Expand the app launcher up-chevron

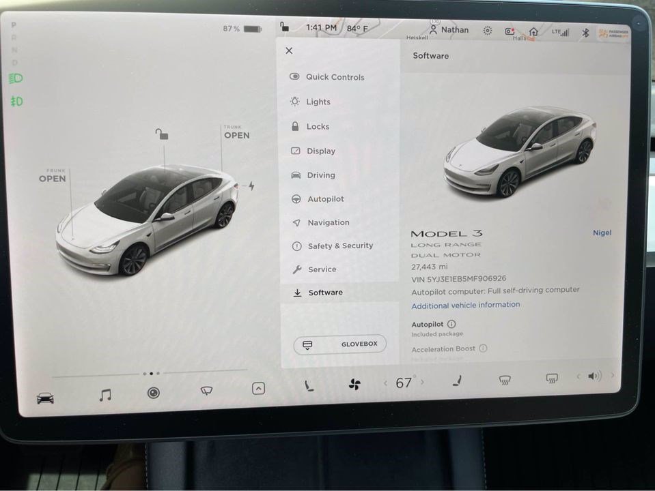coord(258,389)
